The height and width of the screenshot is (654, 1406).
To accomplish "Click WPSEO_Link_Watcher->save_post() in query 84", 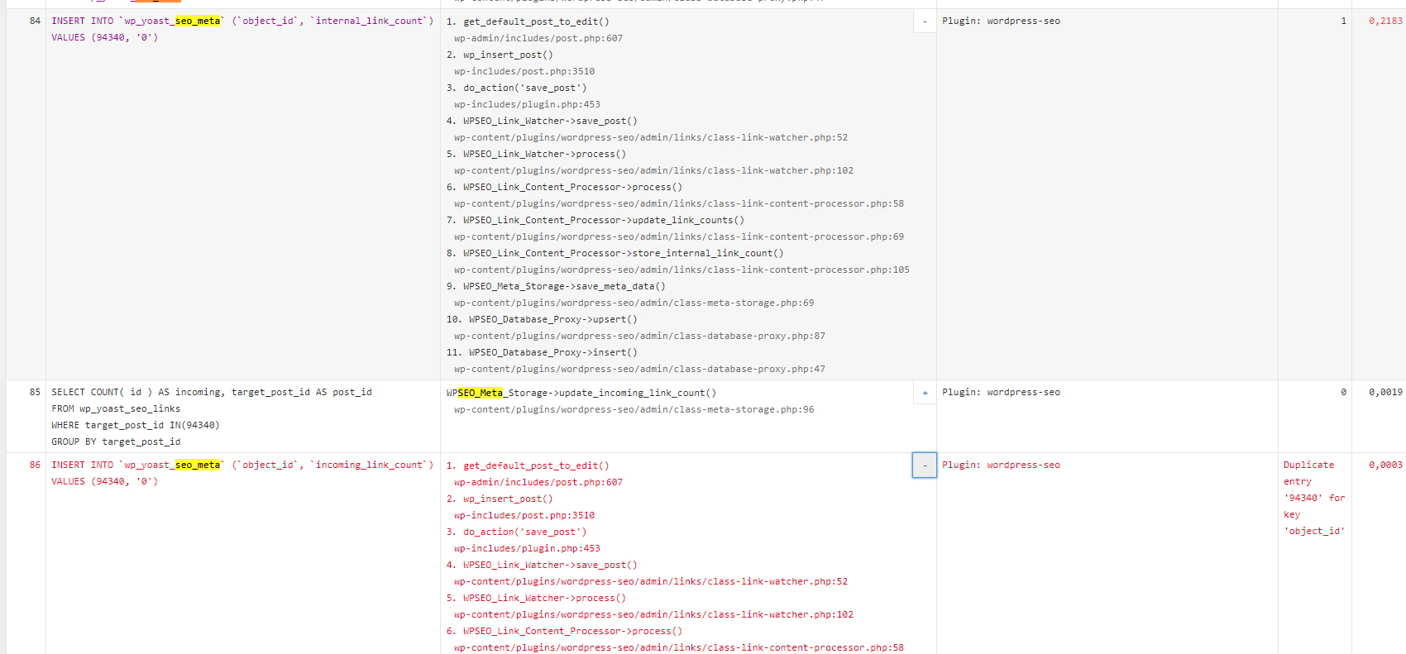I will pos(550,122).
